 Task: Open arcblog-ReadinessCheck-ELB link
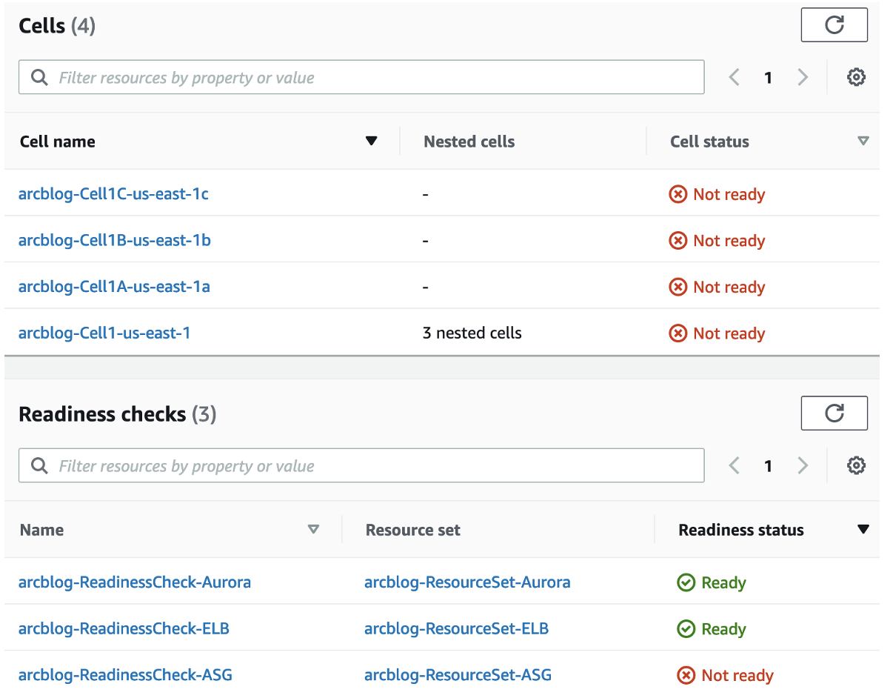pyautogui.click(x=124, y=629)
